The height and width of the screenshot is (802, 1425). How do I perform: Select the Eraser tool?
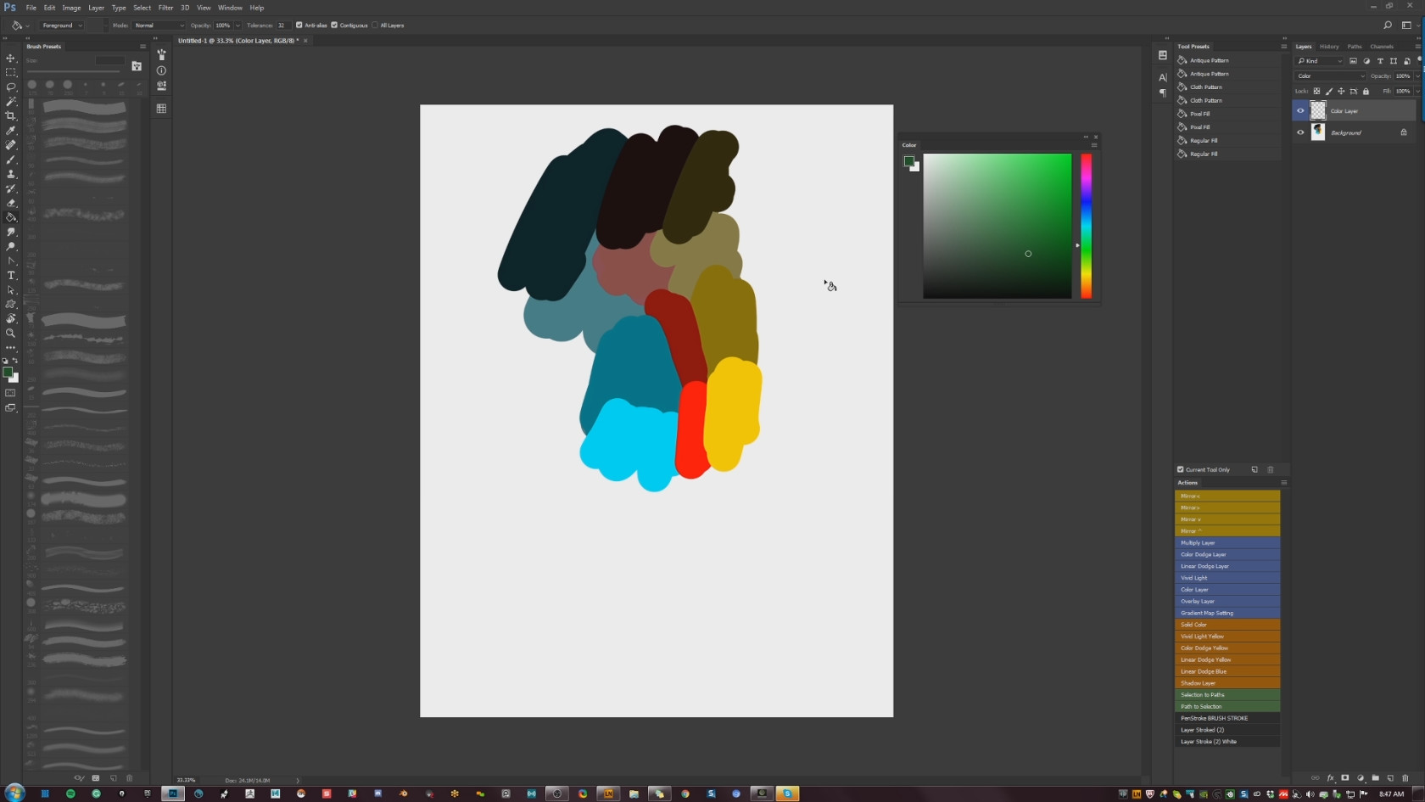11,203
